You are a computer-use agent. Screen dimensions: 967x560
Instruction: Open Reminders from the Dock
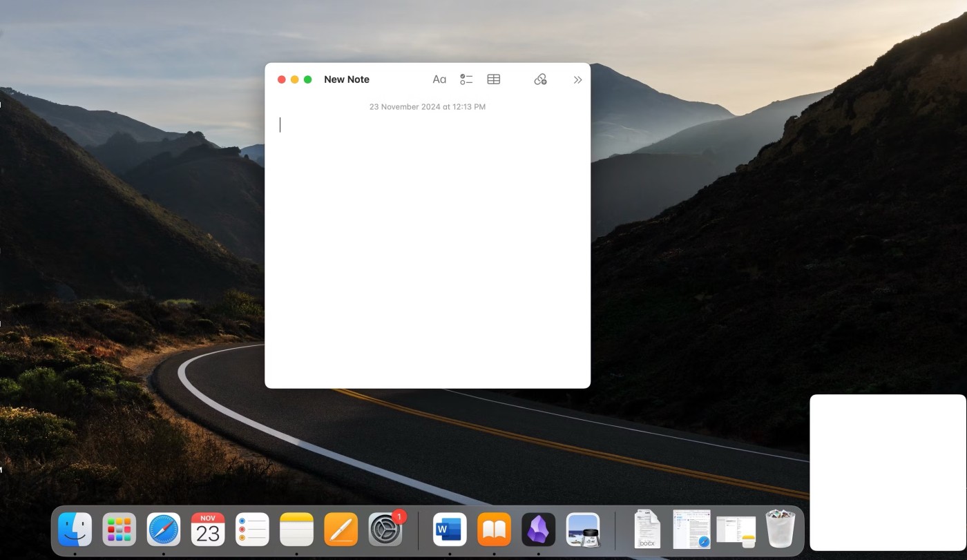tap(252, 530)
